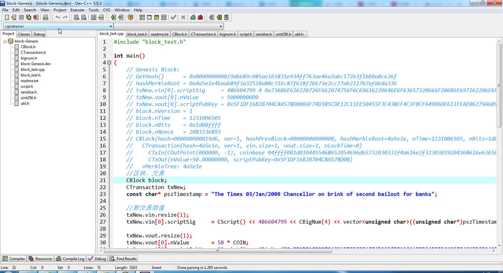Select script.h in project tree
Screen dimensions: 503x273
tap(27, 86)
